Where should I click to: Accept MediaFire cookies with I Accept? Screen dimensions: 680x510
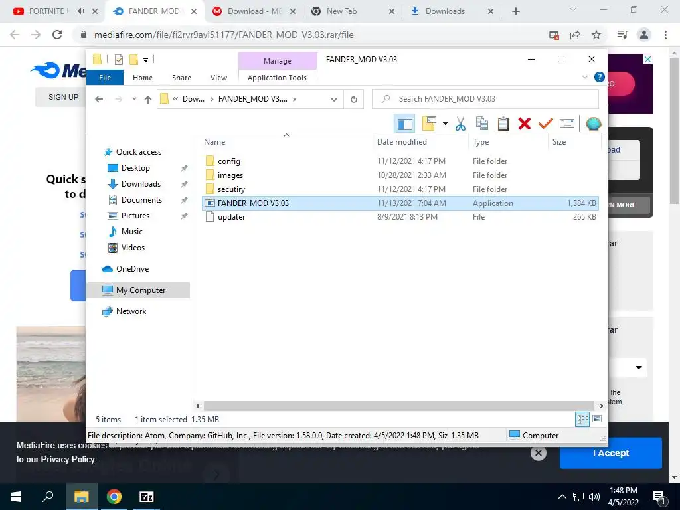[x=611, y=453]
